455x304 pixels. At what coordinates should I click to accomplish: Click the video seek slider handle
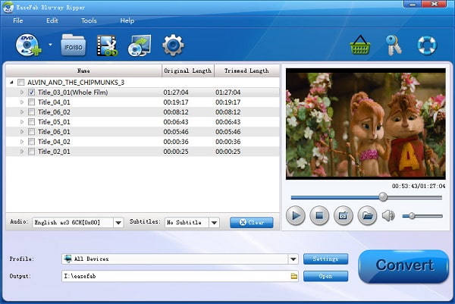(x=383, y=197)
